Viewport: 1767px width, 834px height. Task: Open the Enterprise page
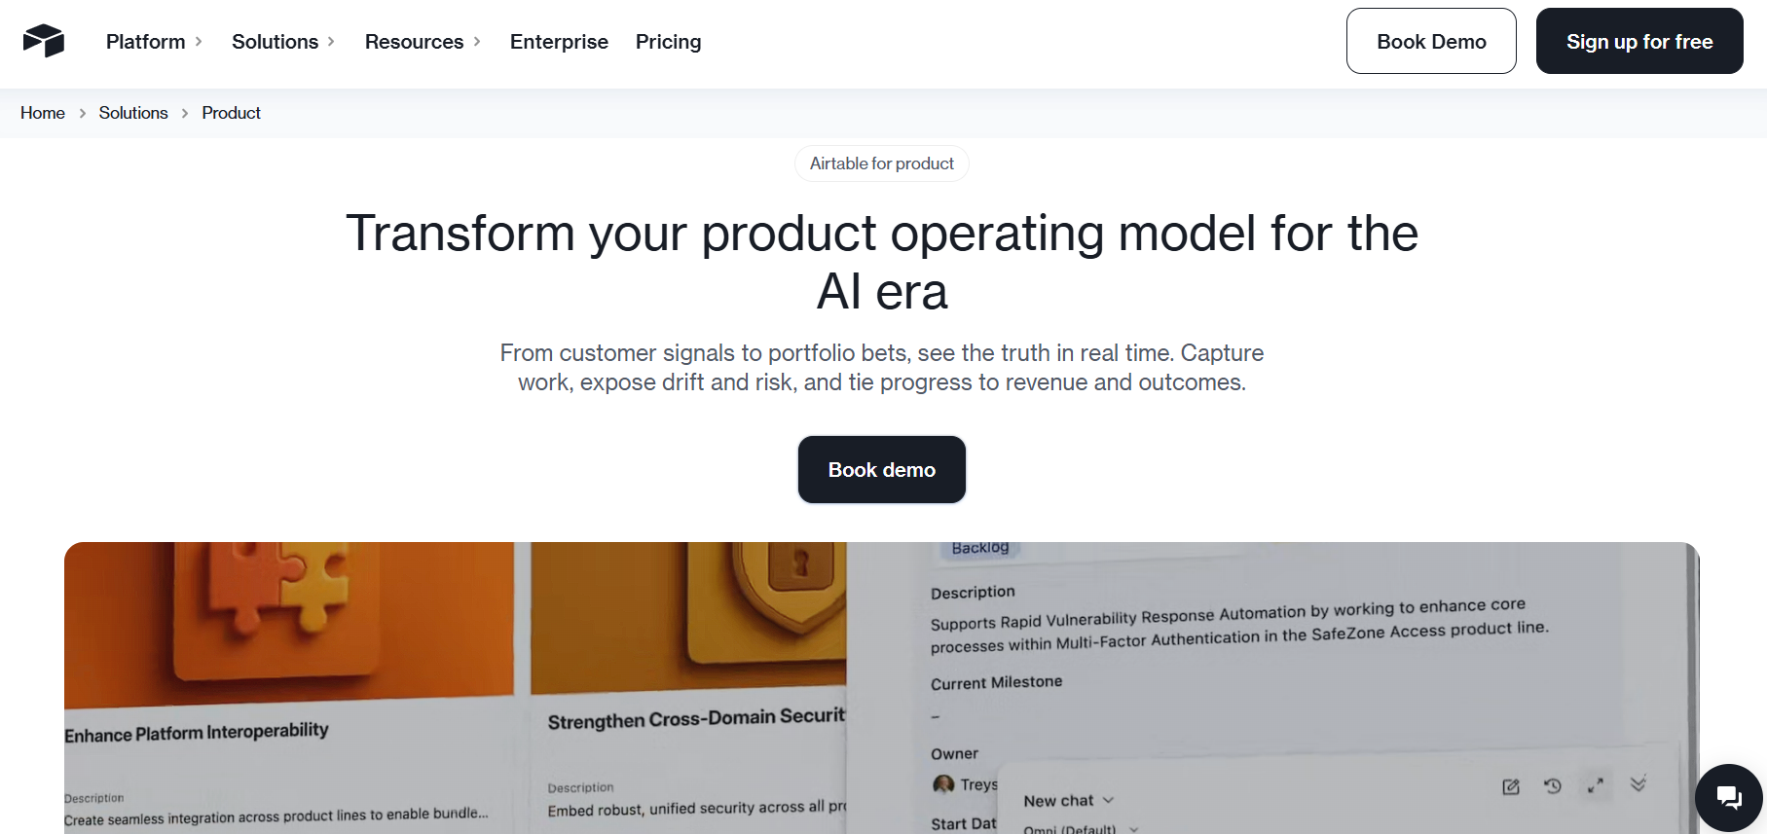point(559,42)
